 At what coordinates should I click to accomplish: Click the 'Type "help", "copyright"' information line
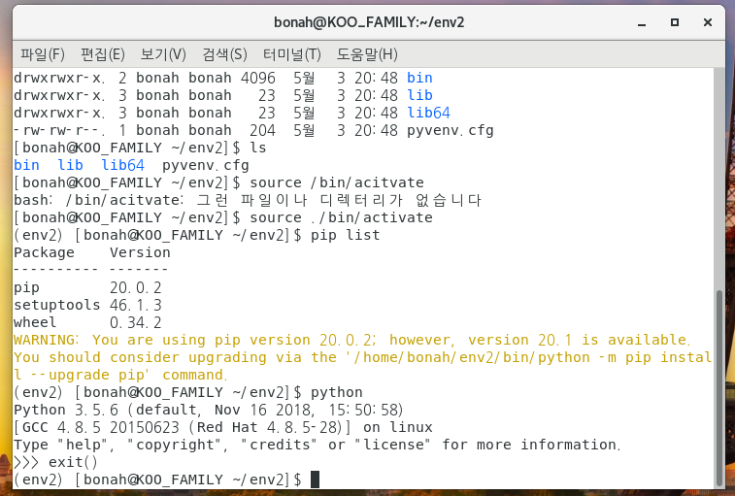317,445
